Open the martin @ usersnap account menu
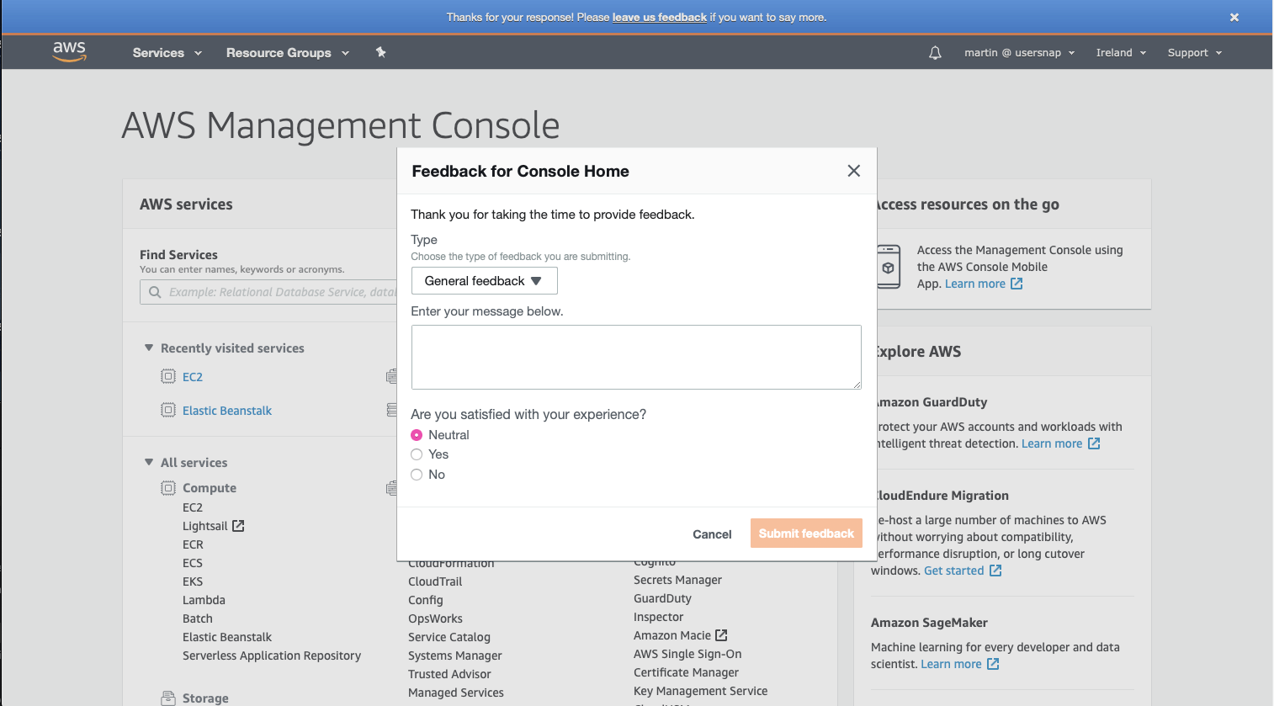 point(1020,52)
